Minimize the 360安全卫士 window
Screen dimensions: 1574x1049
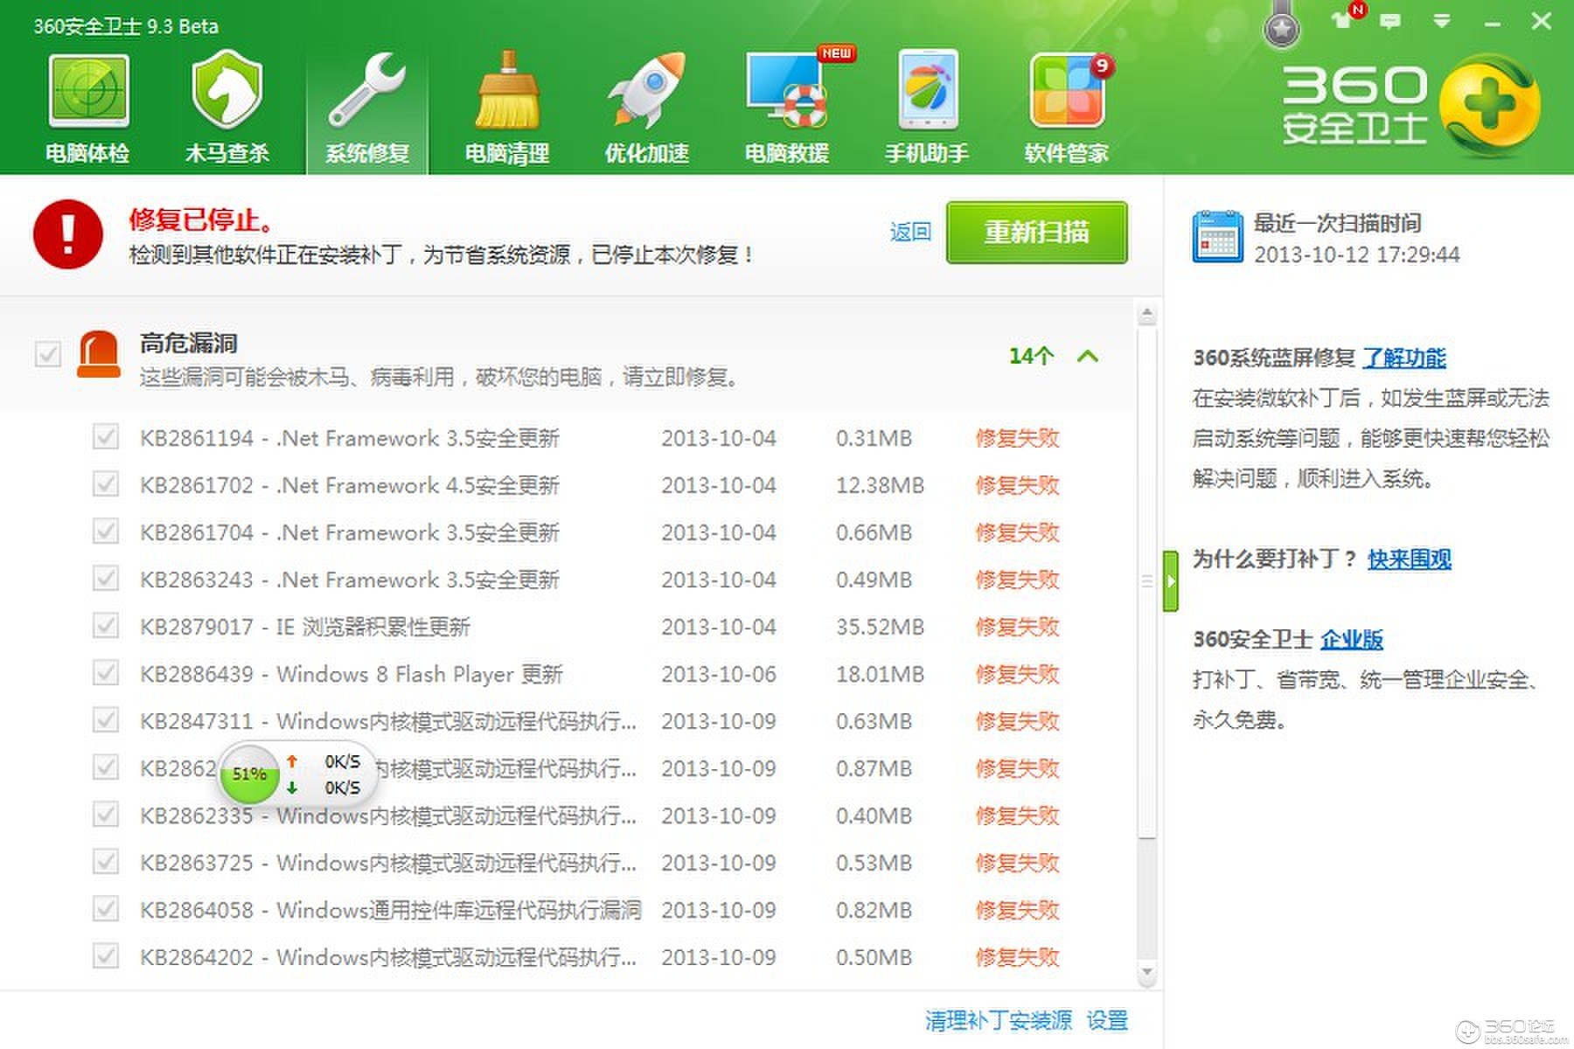coord(1492,24)
